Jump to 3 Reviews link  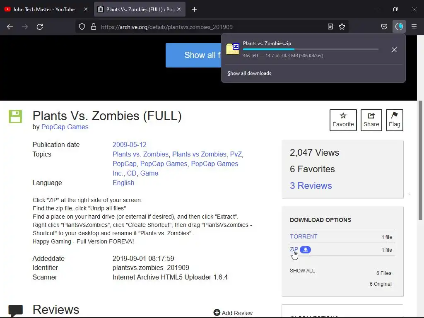311,185
